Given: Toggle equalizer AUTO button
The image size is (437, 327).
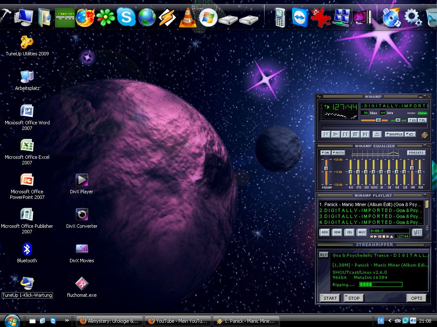Looking at the screenshot, I should point(338,153).
